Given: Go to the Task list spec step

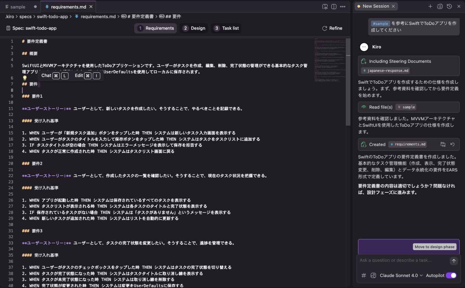Looking at the screenshot, I should point(226,28).
